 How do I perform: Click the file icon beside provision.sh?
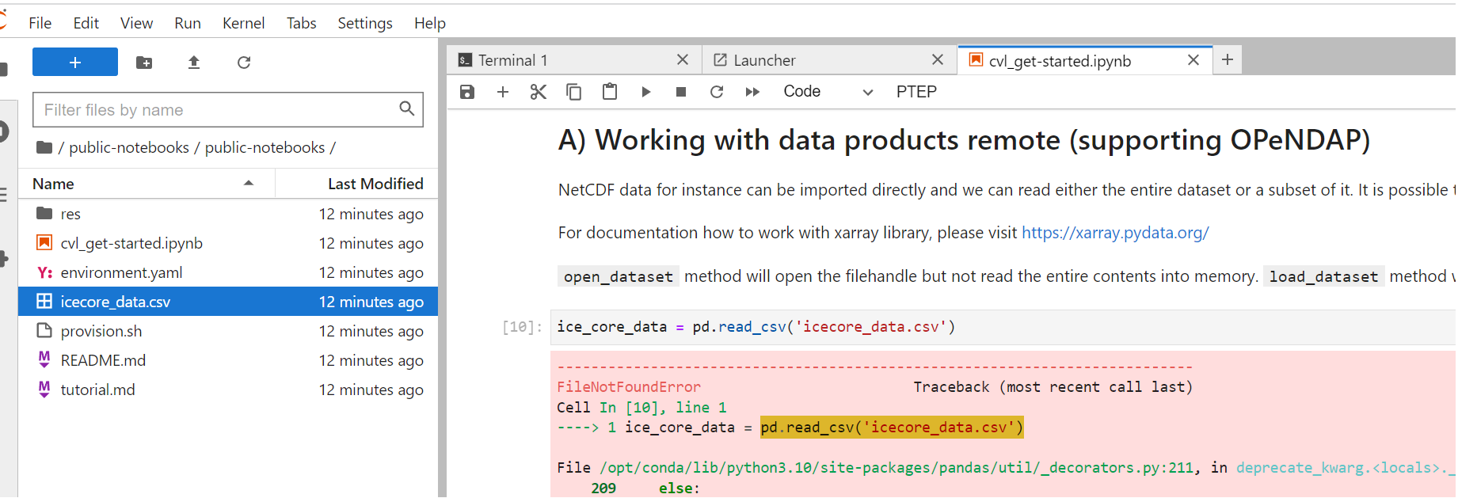pyautogui.click(x=44, y=330)
